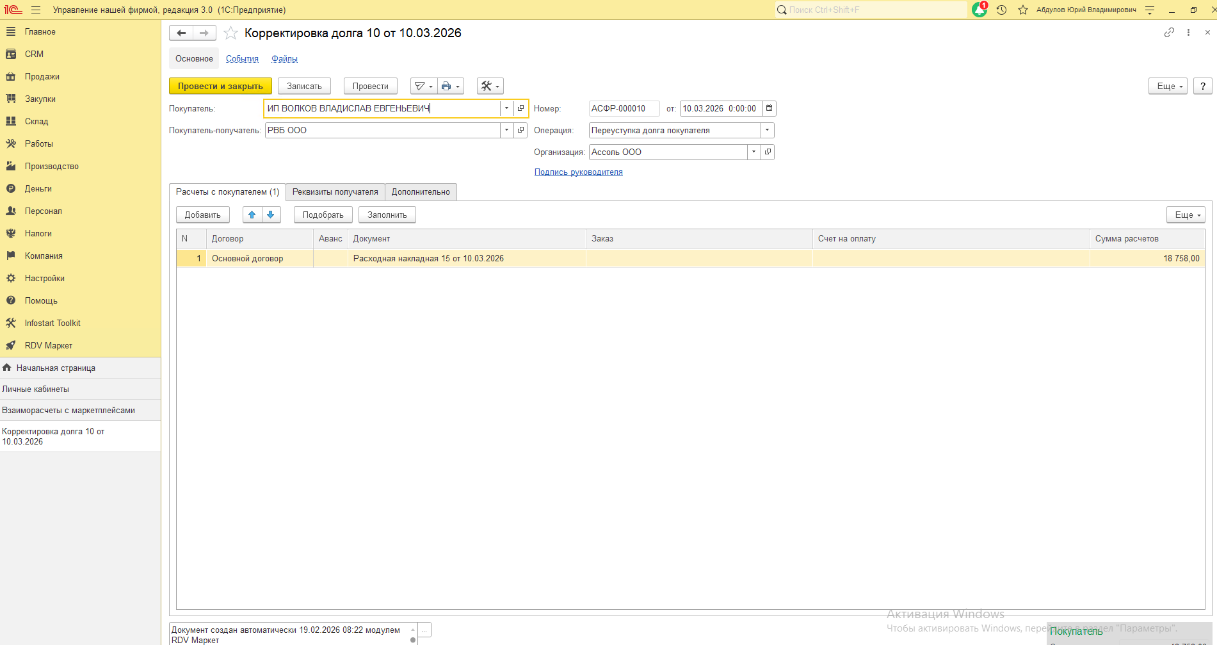Open the calendar date picker
The image size is (1217, 645).
click(x=769, y=108)
